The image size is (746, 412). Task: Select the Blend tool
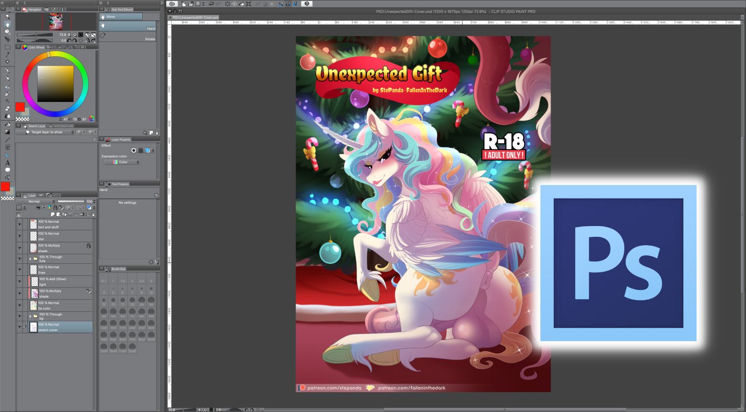[7, 116]
